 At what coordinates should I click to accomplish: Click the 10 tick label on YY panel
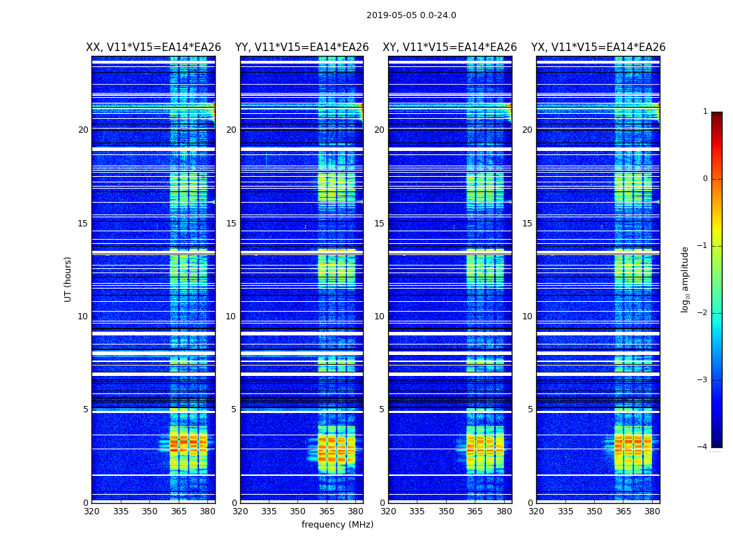coord(231,317)
